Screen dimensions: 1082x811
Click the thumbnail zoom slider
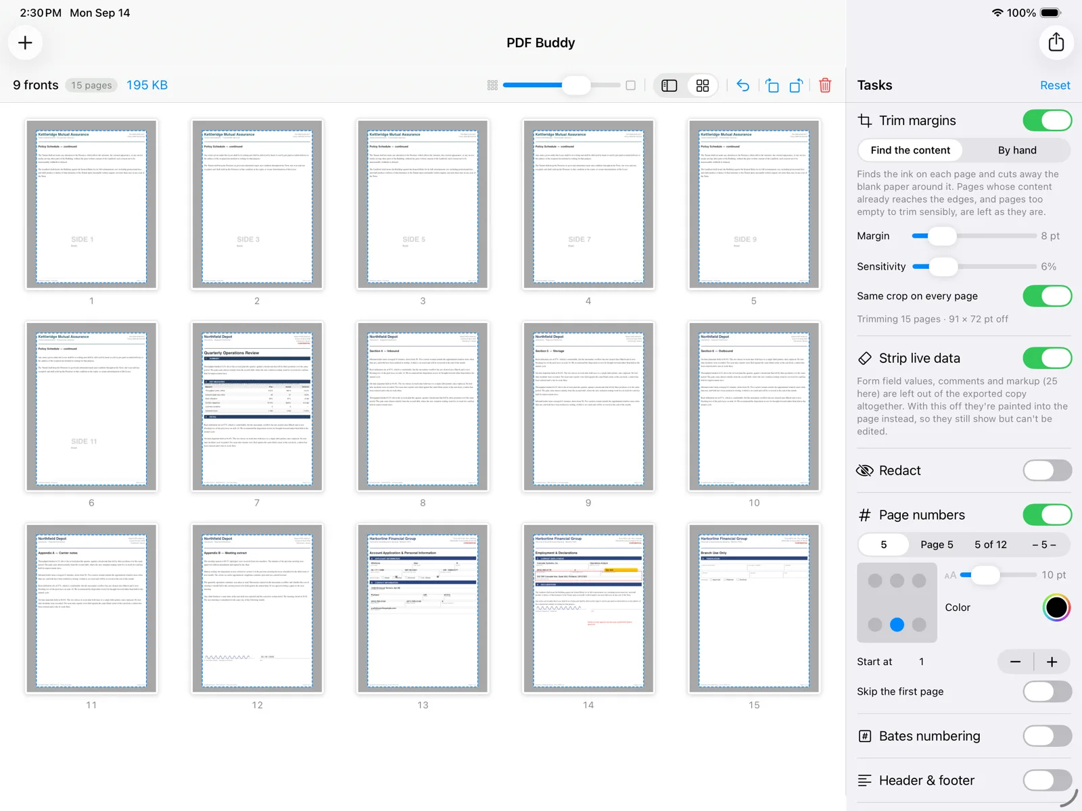tap(561, 85)
